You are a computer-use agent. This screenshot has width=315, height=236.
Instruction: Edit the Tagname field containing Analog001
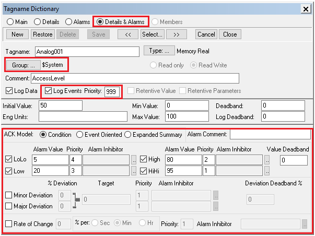(x=87, y=52)
